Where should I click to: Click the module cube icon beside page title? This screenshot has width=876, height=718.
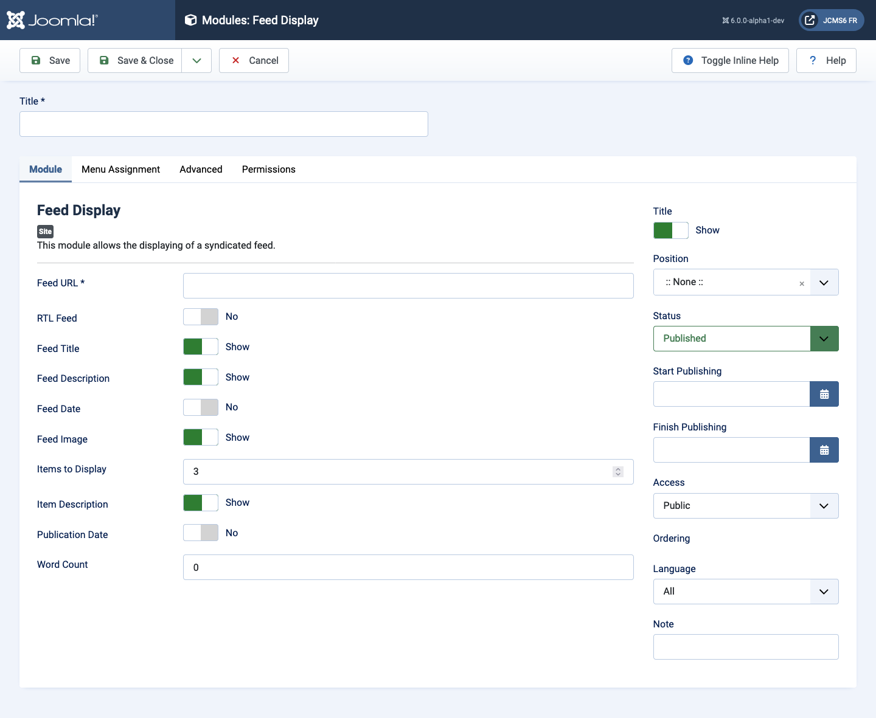pyautogui.click(x=190, y=20)
